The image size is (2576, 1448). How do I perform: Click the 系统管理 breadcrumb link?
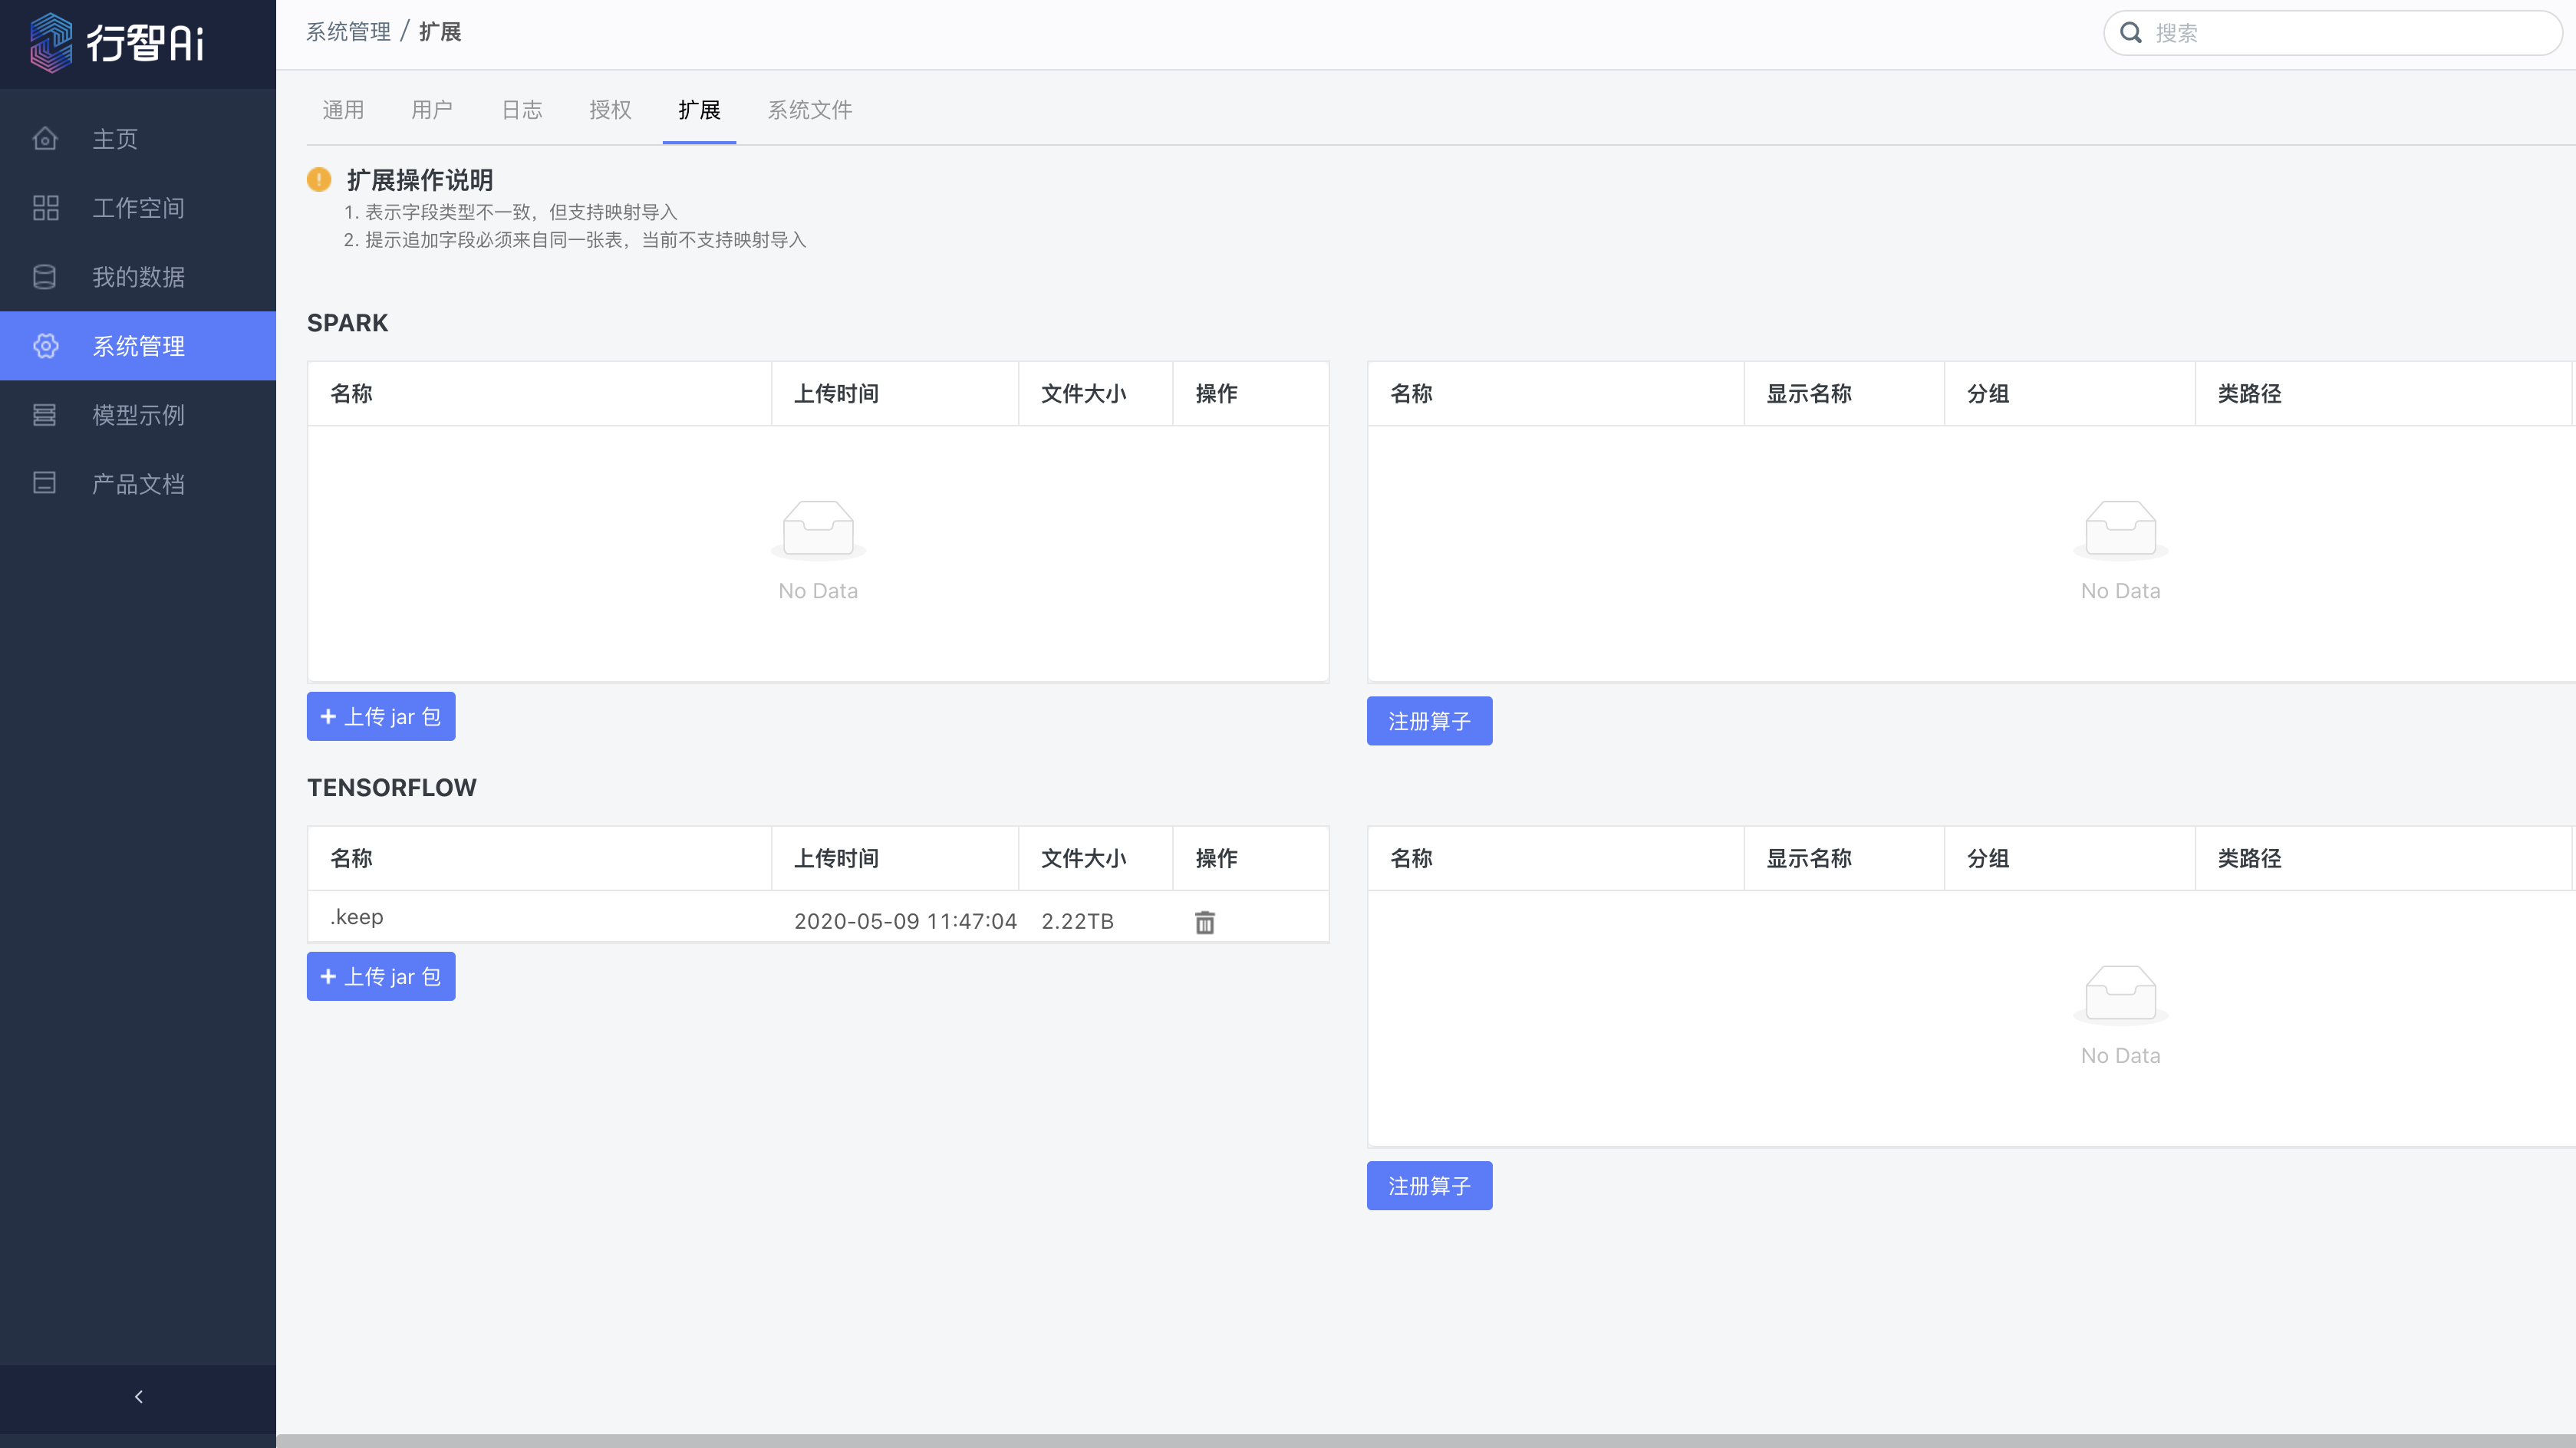[x=348, y=32]
